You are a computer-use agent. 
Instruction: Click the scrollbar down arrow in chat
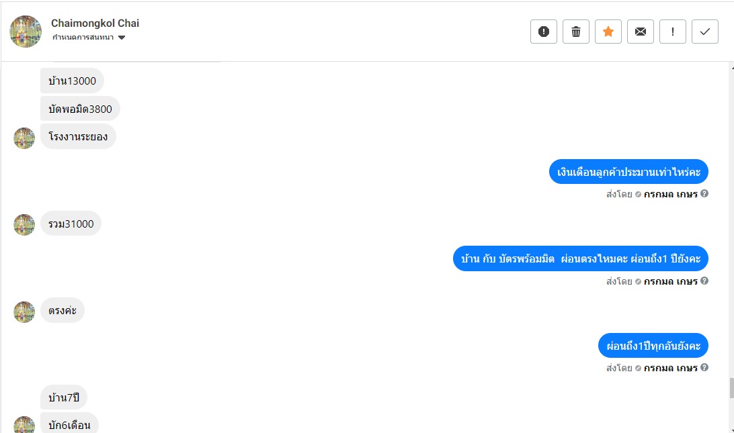pos(730,428)
